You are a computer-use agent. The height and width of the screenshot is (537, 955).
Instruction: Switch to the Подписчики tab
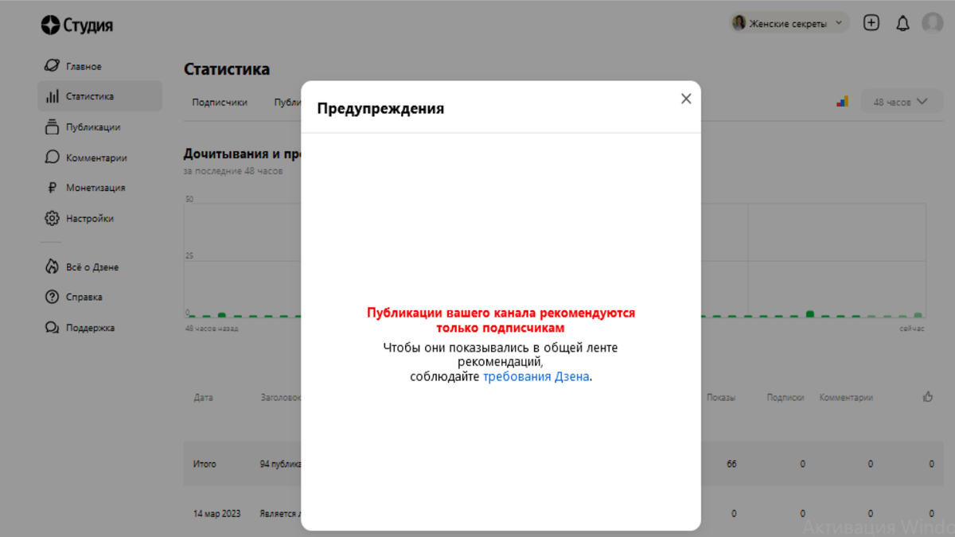pyautogui.click(x=219, y=102)
